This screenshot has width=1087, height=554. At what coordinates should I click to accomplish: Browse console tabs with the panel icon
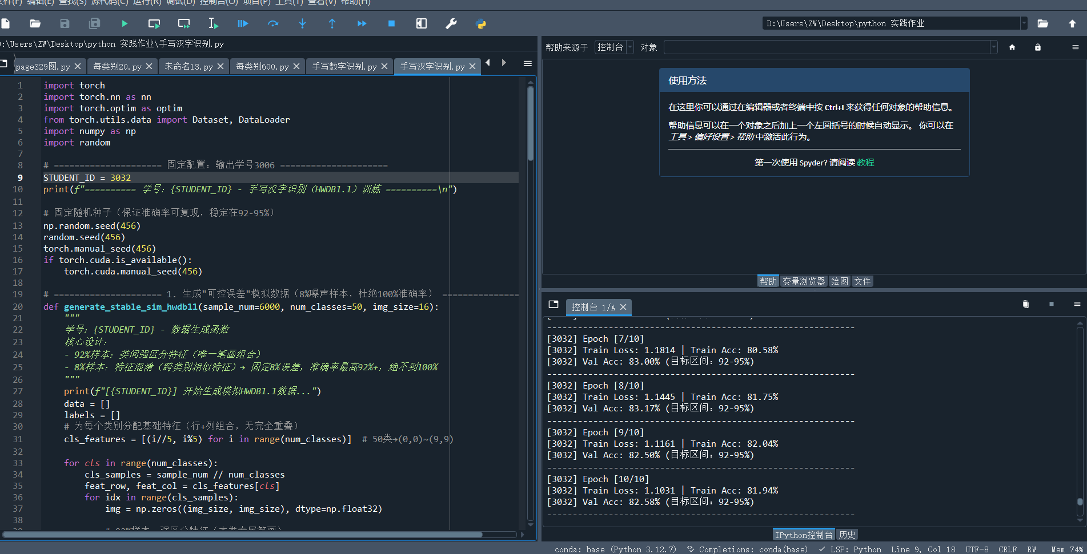click(553, 304)
